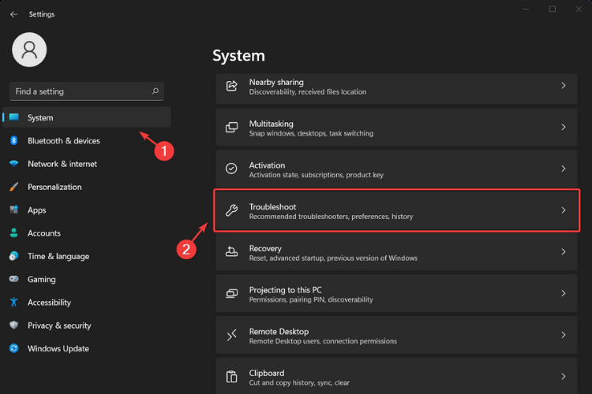Click the Bluetooth icon in sidebar

[14, 140]
